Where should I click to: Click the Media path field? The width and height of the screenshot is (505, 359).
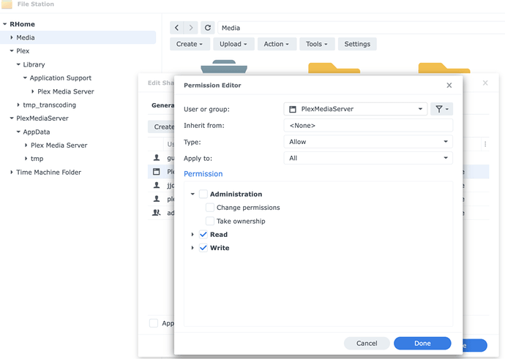(x=361, y=28)
